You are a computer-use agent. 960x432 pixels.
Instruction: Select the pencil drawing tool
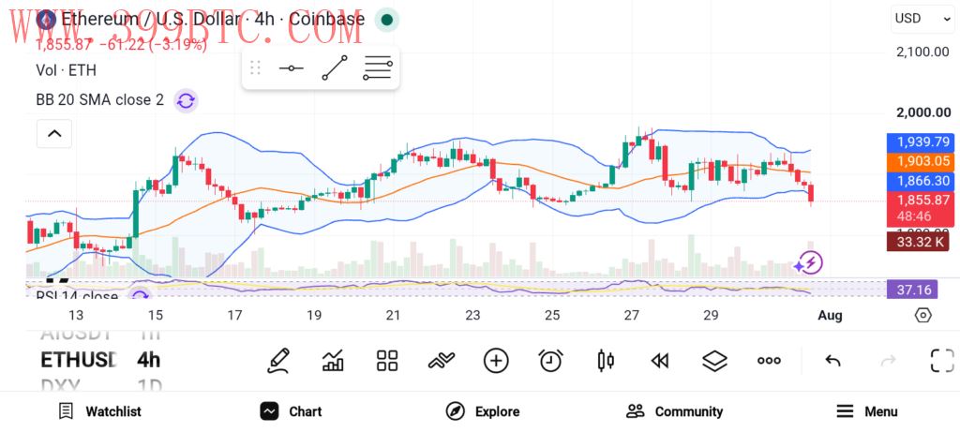point(277,361)
